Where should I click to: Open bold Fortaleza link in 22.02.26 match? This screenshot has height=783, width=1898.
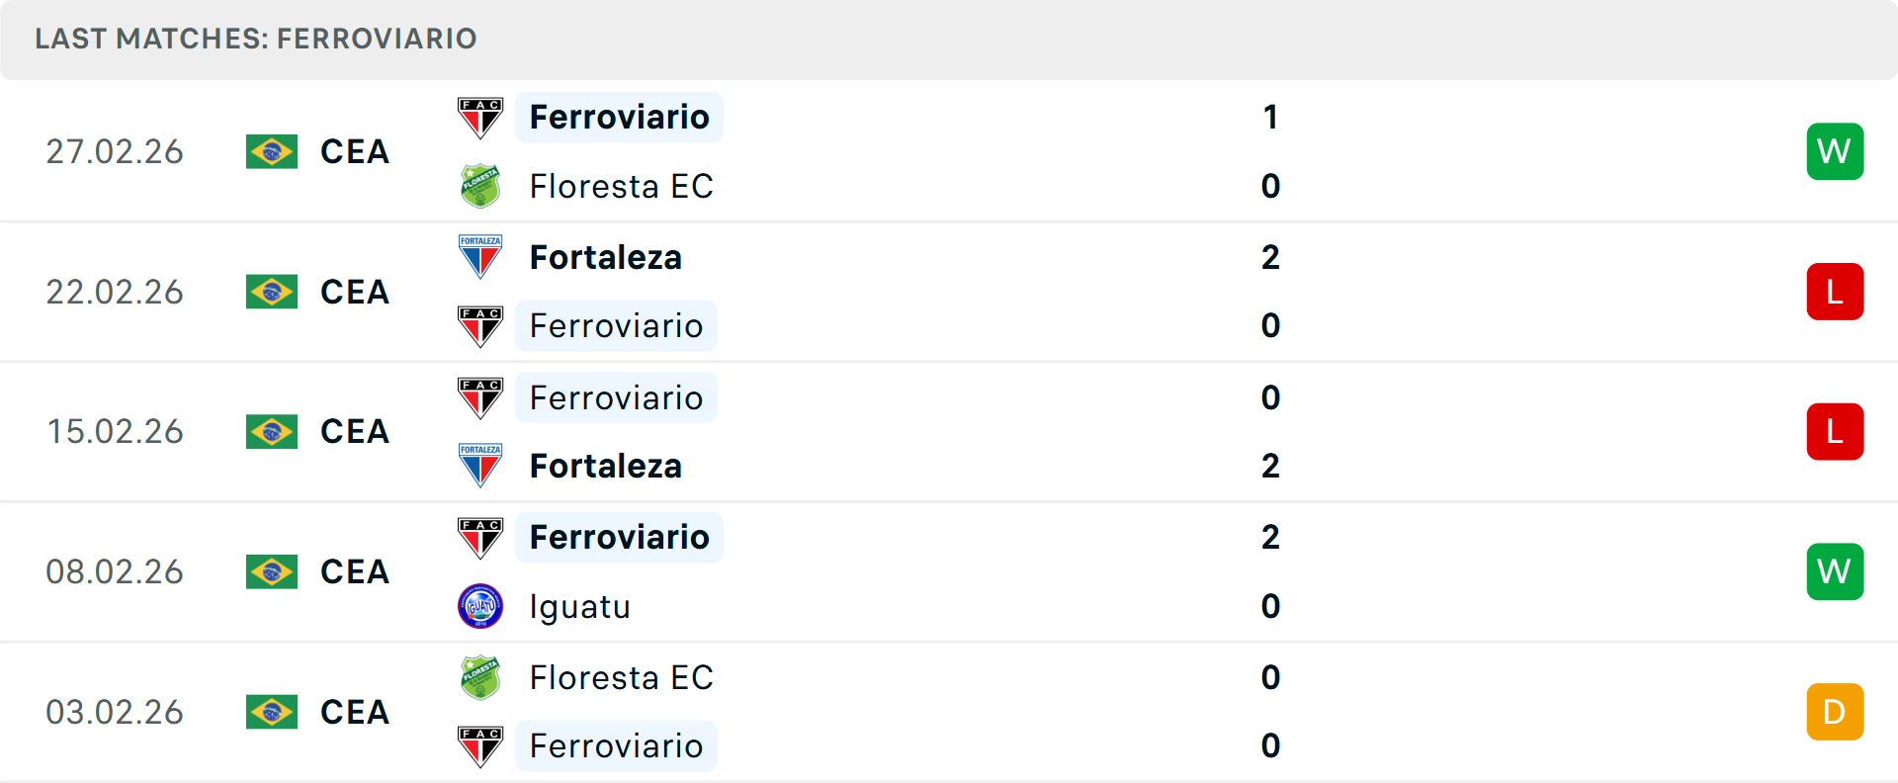pos(605,257)
